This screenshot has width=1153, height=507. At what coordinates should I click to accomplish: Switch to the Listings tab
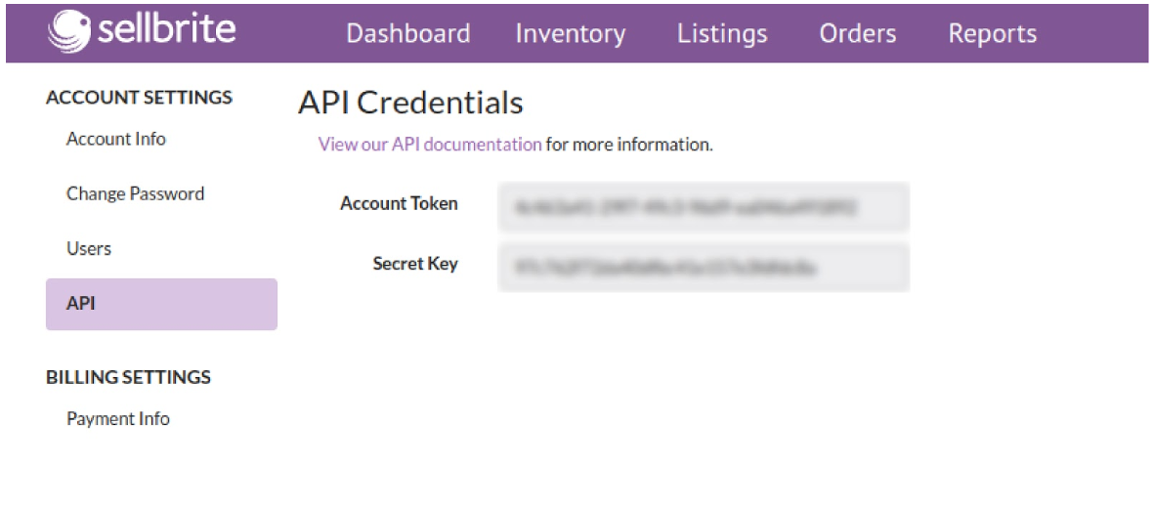point(722,34)
